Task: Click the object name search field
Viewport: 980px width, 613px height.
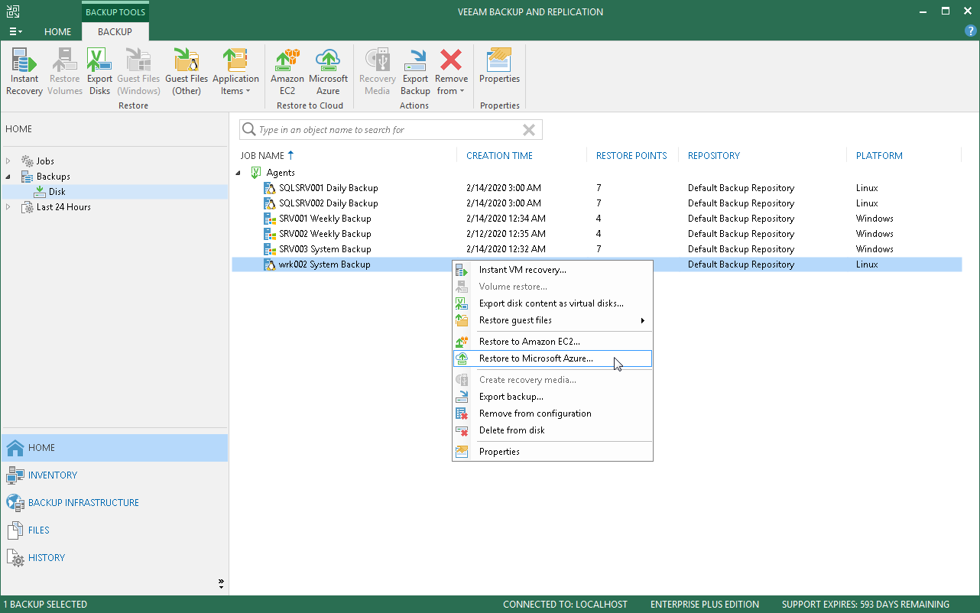Action: click(x=386, y=130)
